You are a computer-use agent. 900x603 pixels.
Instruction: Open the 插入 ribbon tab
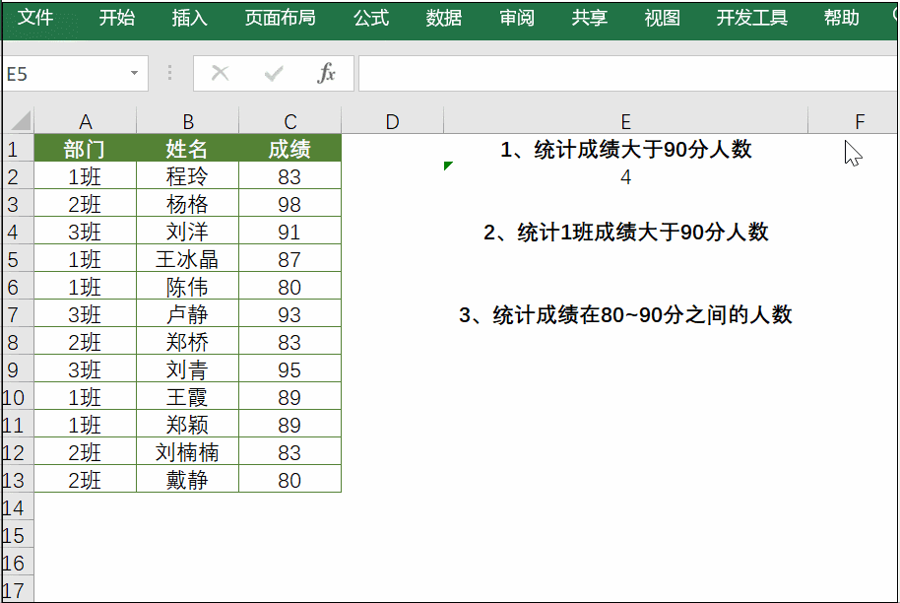click(189, 18)
